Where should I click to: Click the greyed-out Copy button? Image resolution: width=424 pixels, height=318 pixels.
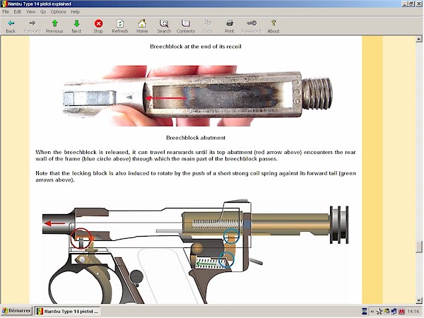(208, 26)
